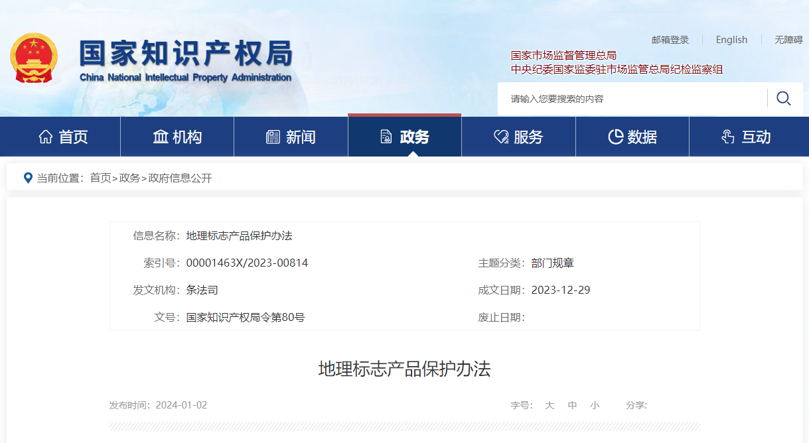Image resolution: width=809 pixels, height=443 pixels.
Task: Click the newspaper icon beside 新闻
Action: pos(273,137)
